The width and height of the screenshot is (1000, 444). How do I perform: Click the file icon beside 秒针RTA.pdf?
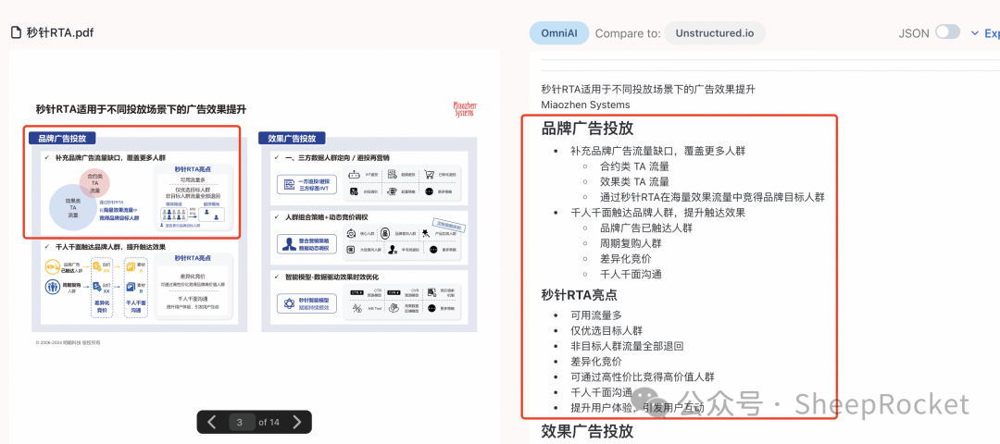pyautogui.click(x=16, y=32)
